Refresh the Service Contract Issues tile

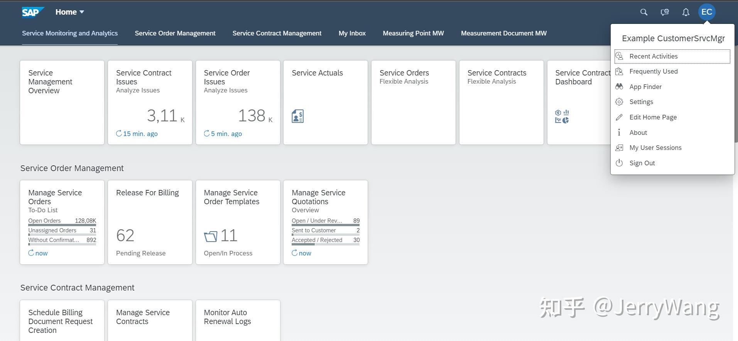(119, 134)
